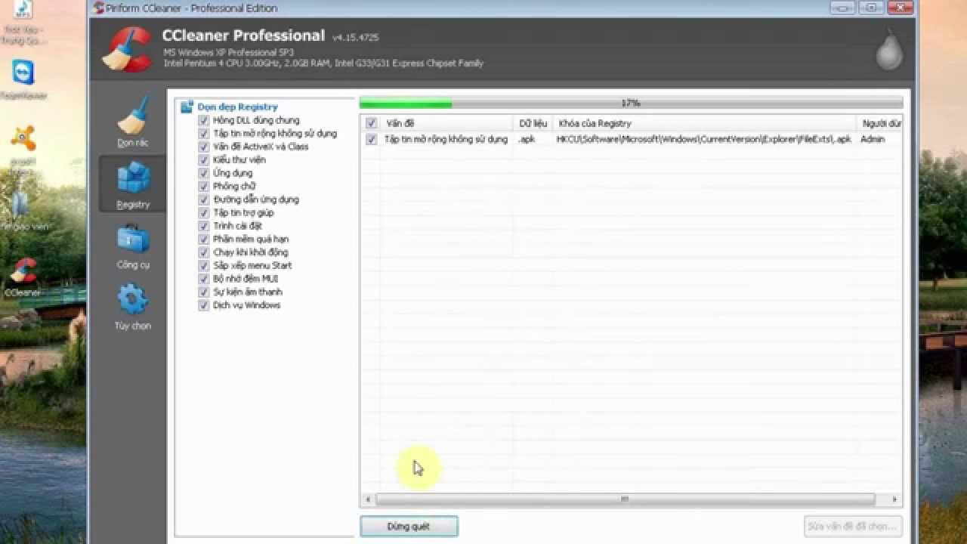Click 'MS Windows XP Professional SP3' text
Screen dimensions: 967x544
(x=229, y=52)
